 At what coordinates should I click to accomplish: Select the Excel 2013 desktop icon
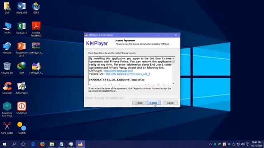21,28
